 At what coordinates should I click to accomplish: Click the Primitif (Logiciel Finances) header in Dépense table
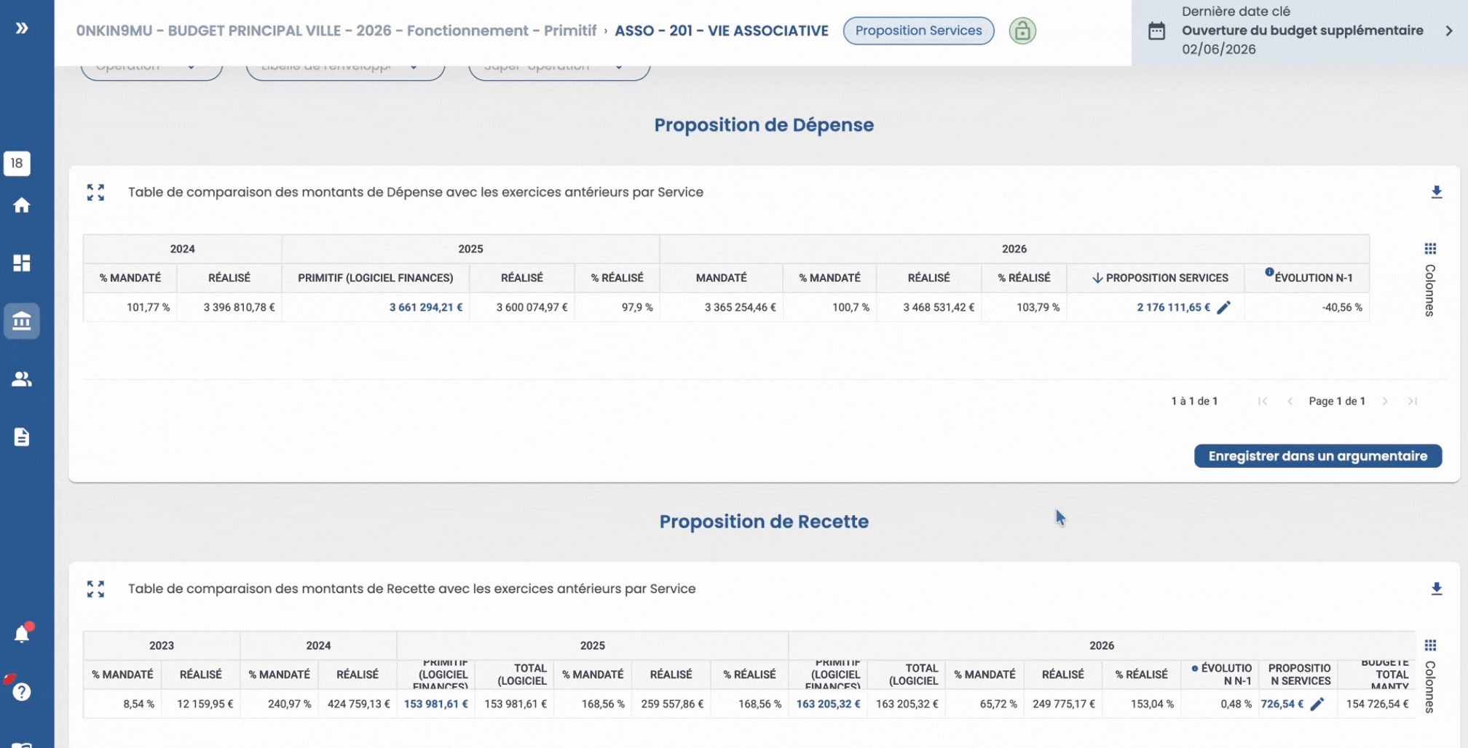[x=375, y=278]
